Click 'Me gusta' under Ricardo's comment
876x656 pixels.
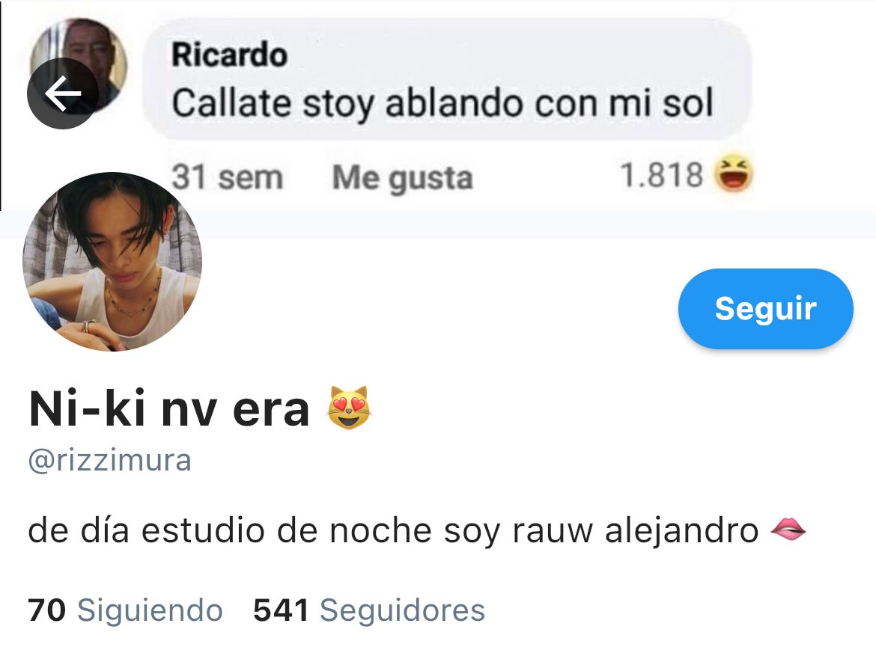point(402,178)
